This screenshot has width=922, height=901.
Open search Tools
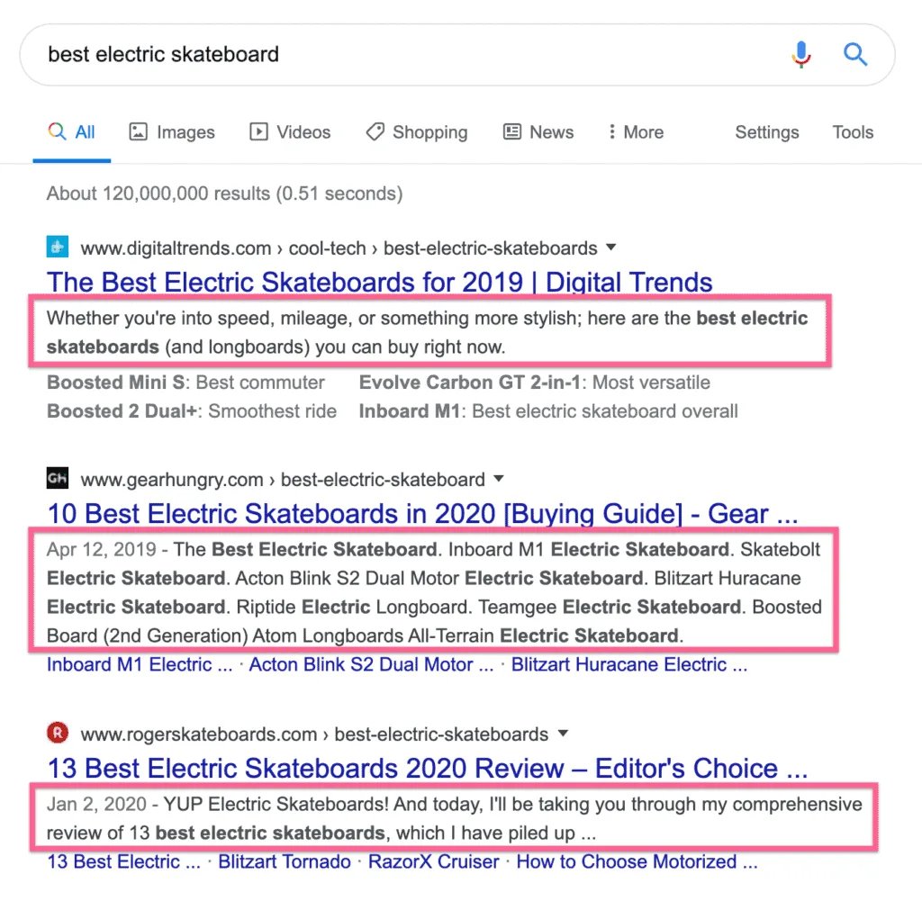click(x=852, y=132)
